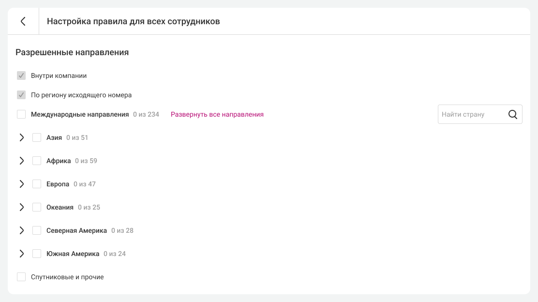Expand the Европа region list
The width and height of the screenshot is (538, 302).
(x=21, y=184)
